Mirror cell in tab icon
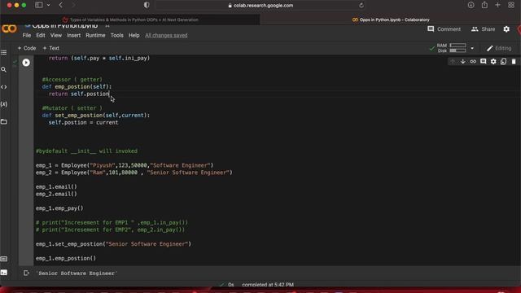521x293 pixels. (x=503, y=62)
